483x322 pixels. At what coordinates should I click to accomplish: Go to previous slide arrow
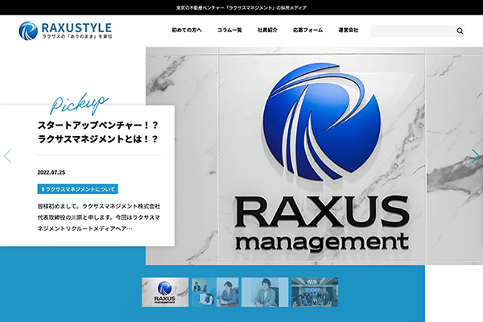pos(8,155)
